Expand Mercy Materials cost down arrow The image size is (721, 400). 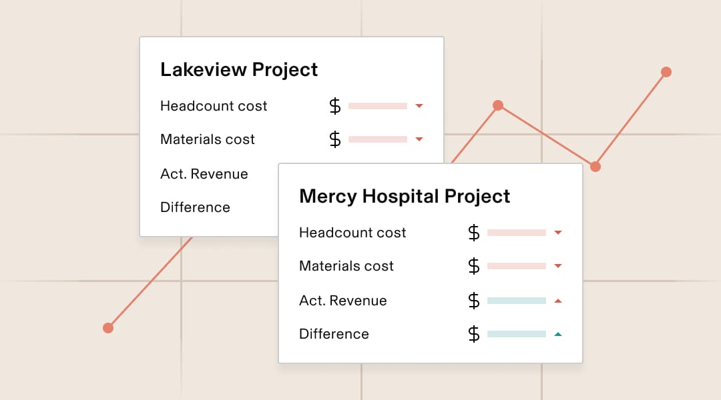pyautogui.click(x=559, y=266)
